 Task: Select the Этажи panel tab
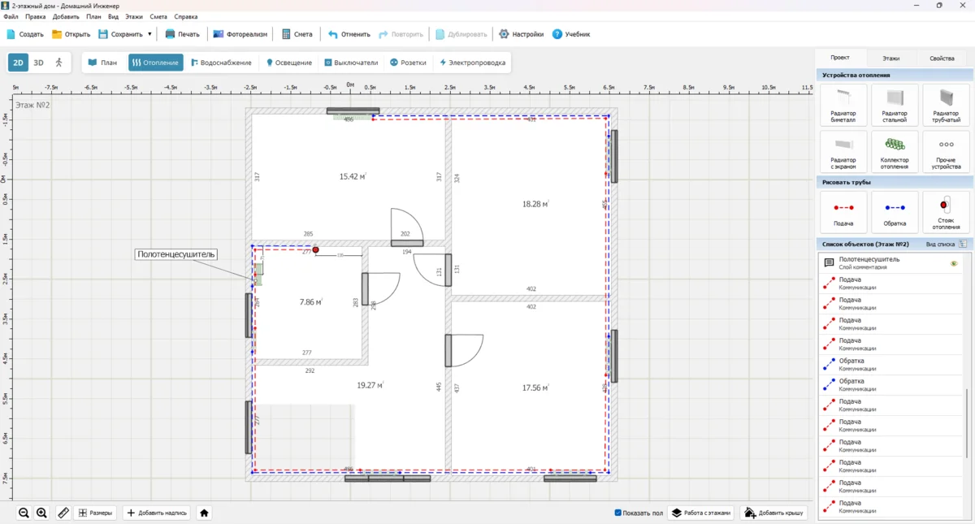(x=891, y=58)
